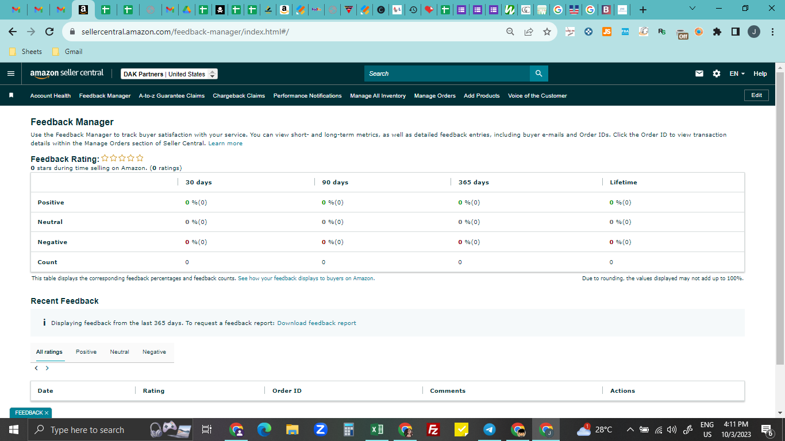785x441 pixels.
Task: Open Calculator from the taskbar
Action: 348,430
